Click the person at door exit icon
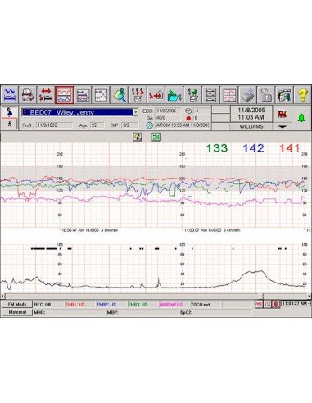Viewport: 312px width, 403px height. pos(284,95)
